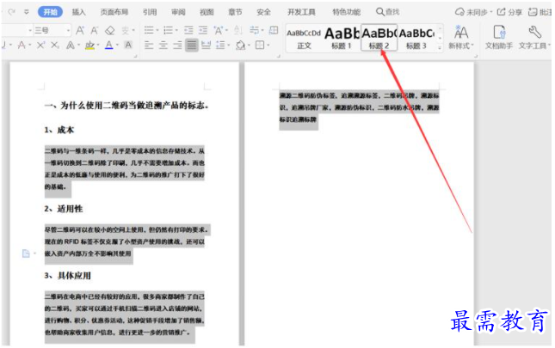Click the Chinese layout A icon
Viewport: 555px width, 348px height.
[x=219, y=30]
